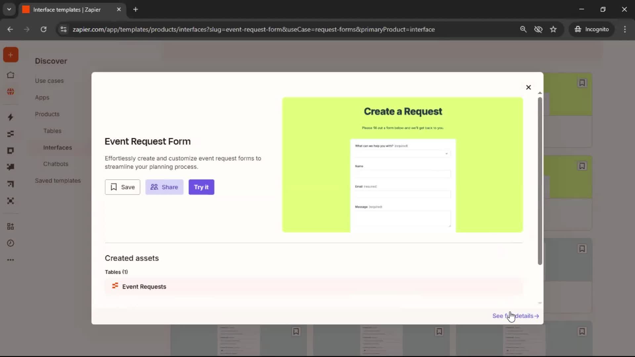
Task: Open a new browser tab
Action: [x=136, y=9]
